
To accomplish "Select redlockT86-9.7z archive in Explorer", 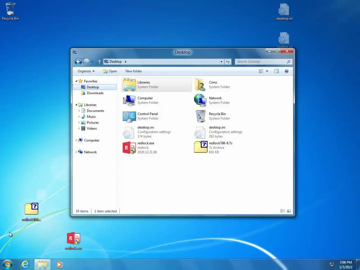I will pos(228,148).
